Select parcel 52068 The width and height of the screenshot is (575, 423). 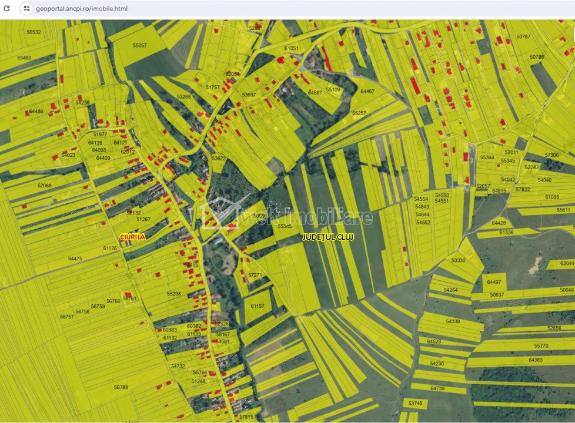pyautogui.click(x=45, y=185)
